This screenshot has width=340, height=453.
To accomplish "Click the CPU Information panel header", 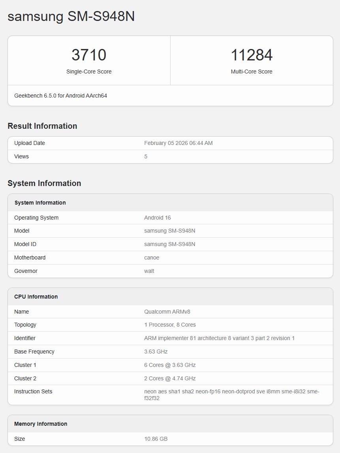I will point(35,297).
